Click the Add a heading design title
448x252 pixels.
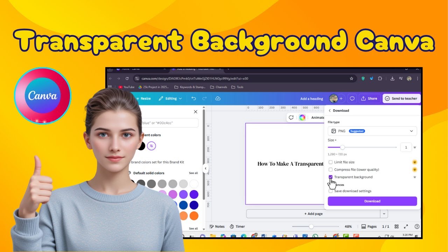tap(311, 99)
